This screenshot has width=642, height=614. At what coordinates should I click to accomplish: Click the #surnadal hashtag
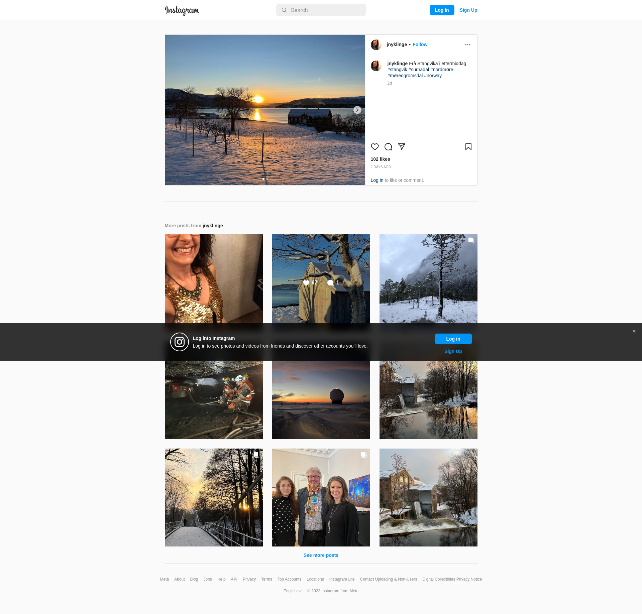[418, 70]
